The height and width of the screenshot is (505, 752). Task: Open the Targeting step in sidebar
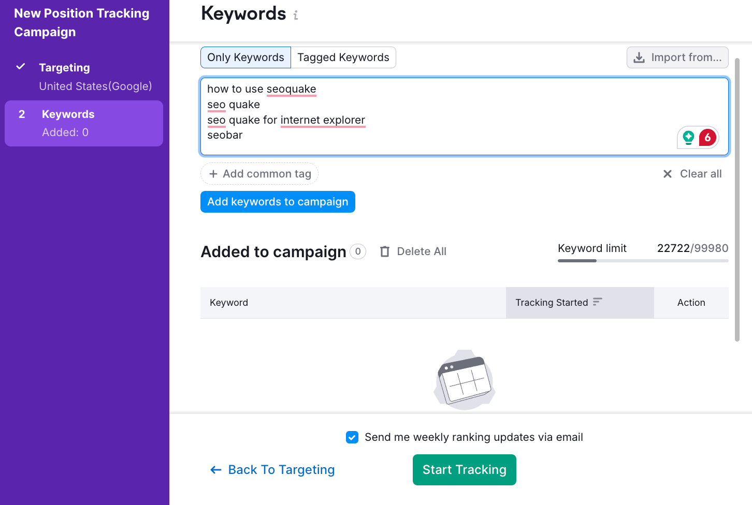point(64,68)
